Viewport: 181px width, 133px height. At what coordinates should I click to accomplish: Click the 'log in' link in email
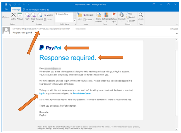[42, 93]
